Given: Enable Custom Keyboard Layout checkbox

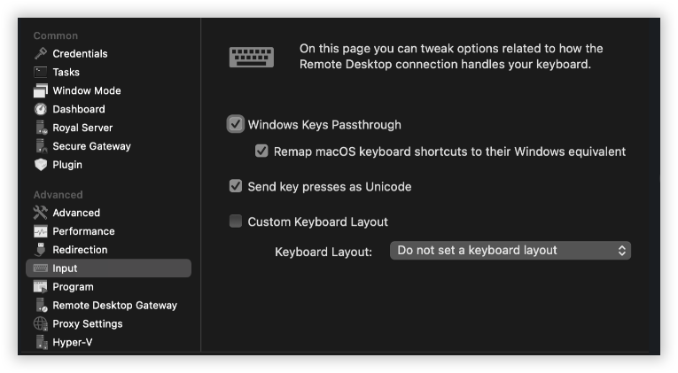Looking at the screenshot, I should (x=236, y=221).
